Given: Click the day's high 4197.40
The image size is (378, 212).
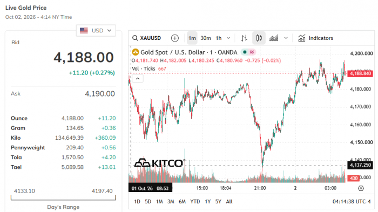Looking at the screenshot, I should (102, 191).
